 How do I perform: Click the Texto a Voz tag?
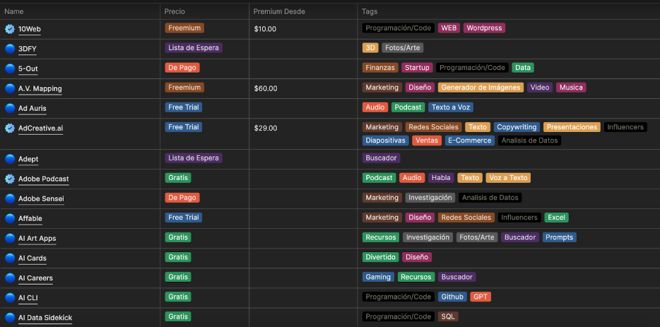tap(451, 107)
